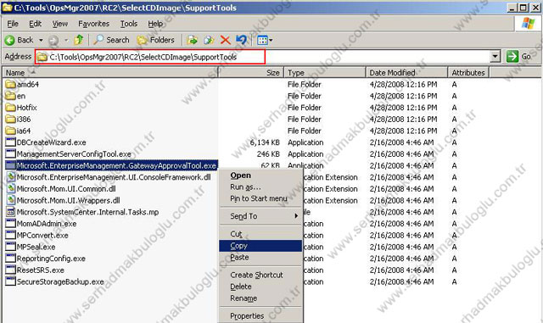Click the Copy To toolbar icon

click(x=209, y=40)
